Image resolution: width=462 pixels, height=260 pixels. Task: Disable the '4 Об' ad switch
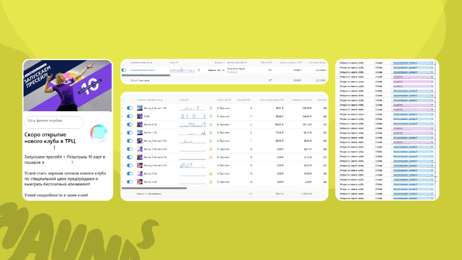130,116
